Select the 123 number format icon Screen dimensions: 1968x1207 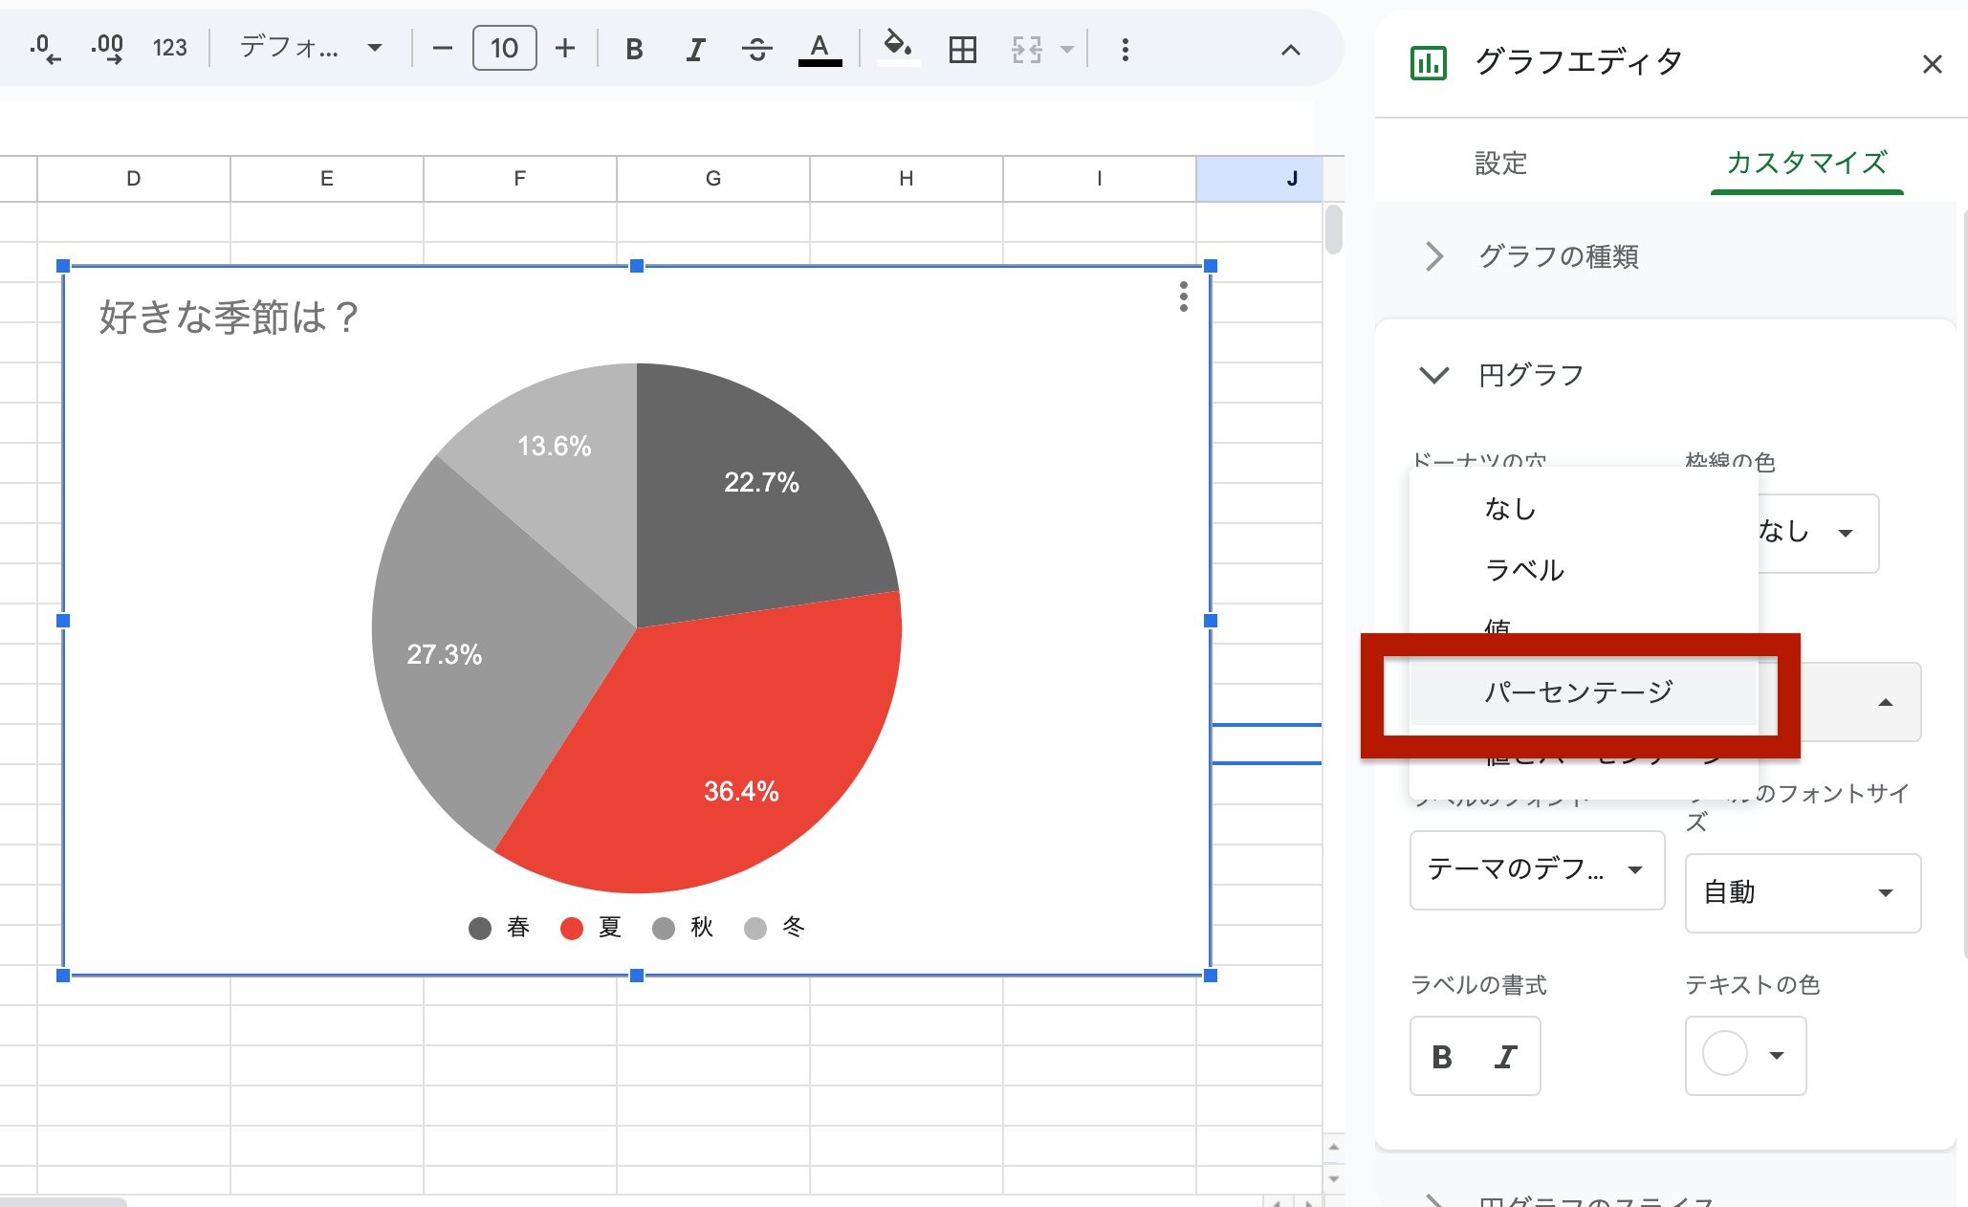tap(169, 49)
